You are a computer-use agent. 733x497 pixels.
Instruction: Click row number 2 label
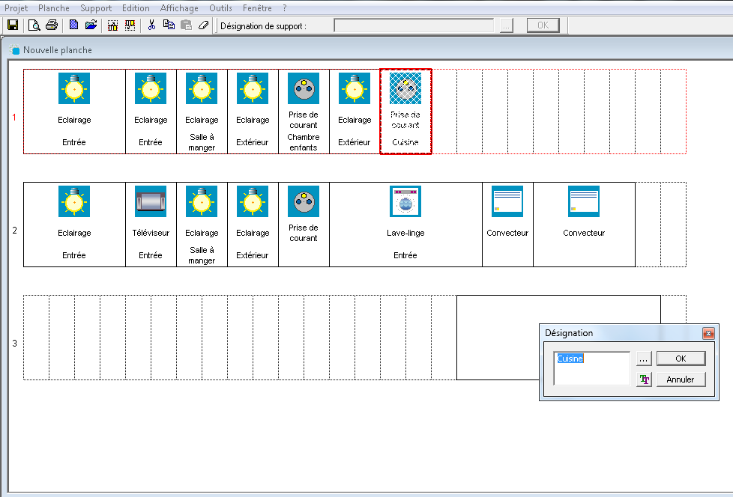click(14, 230)
